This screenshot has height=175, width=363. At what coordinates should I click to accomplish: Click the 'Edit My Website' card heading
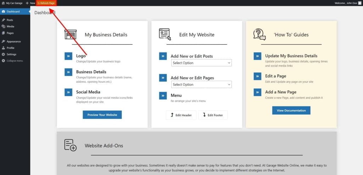click(x=197, y=35)
